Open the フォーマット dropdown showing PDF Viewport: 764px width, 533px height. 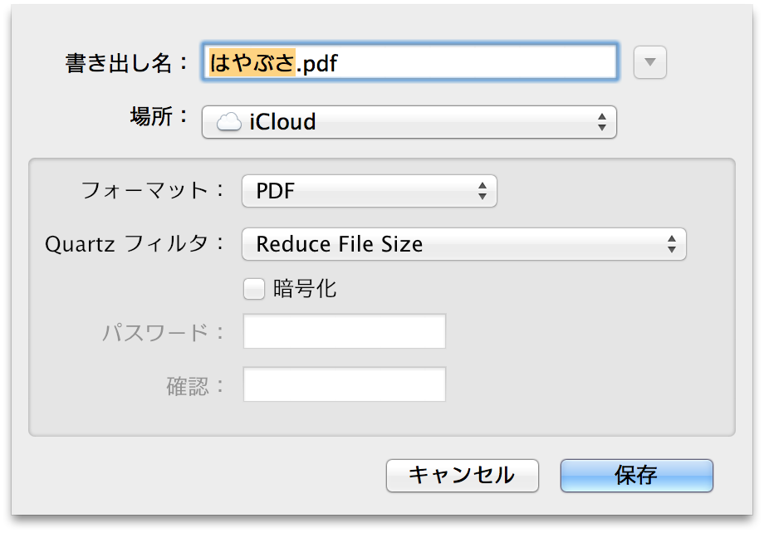(369, 191)
